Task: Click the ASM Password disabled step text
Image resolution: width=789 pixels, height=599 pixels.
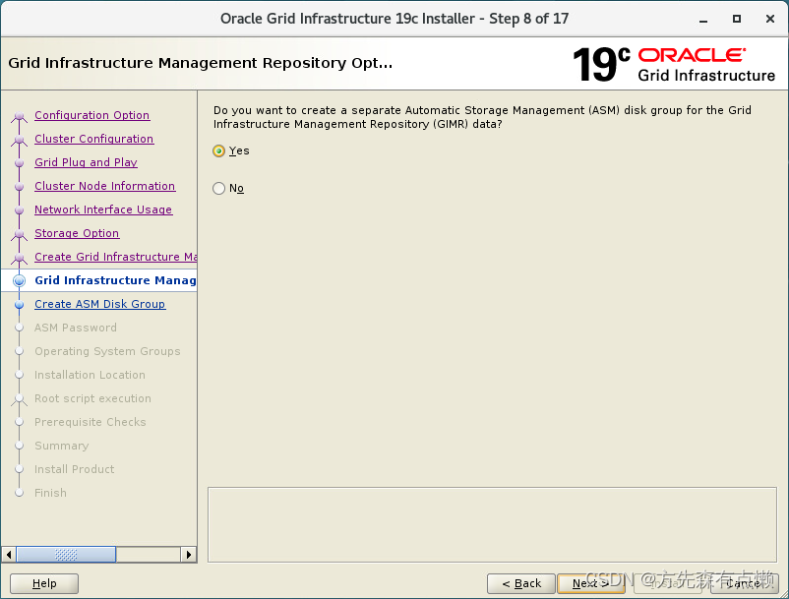Action: tap(76, 328)
